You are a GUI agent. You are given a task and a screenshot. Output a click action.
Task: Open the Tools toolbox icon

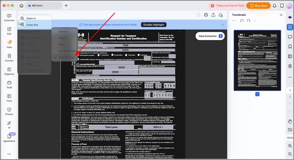tap(9, 85)
